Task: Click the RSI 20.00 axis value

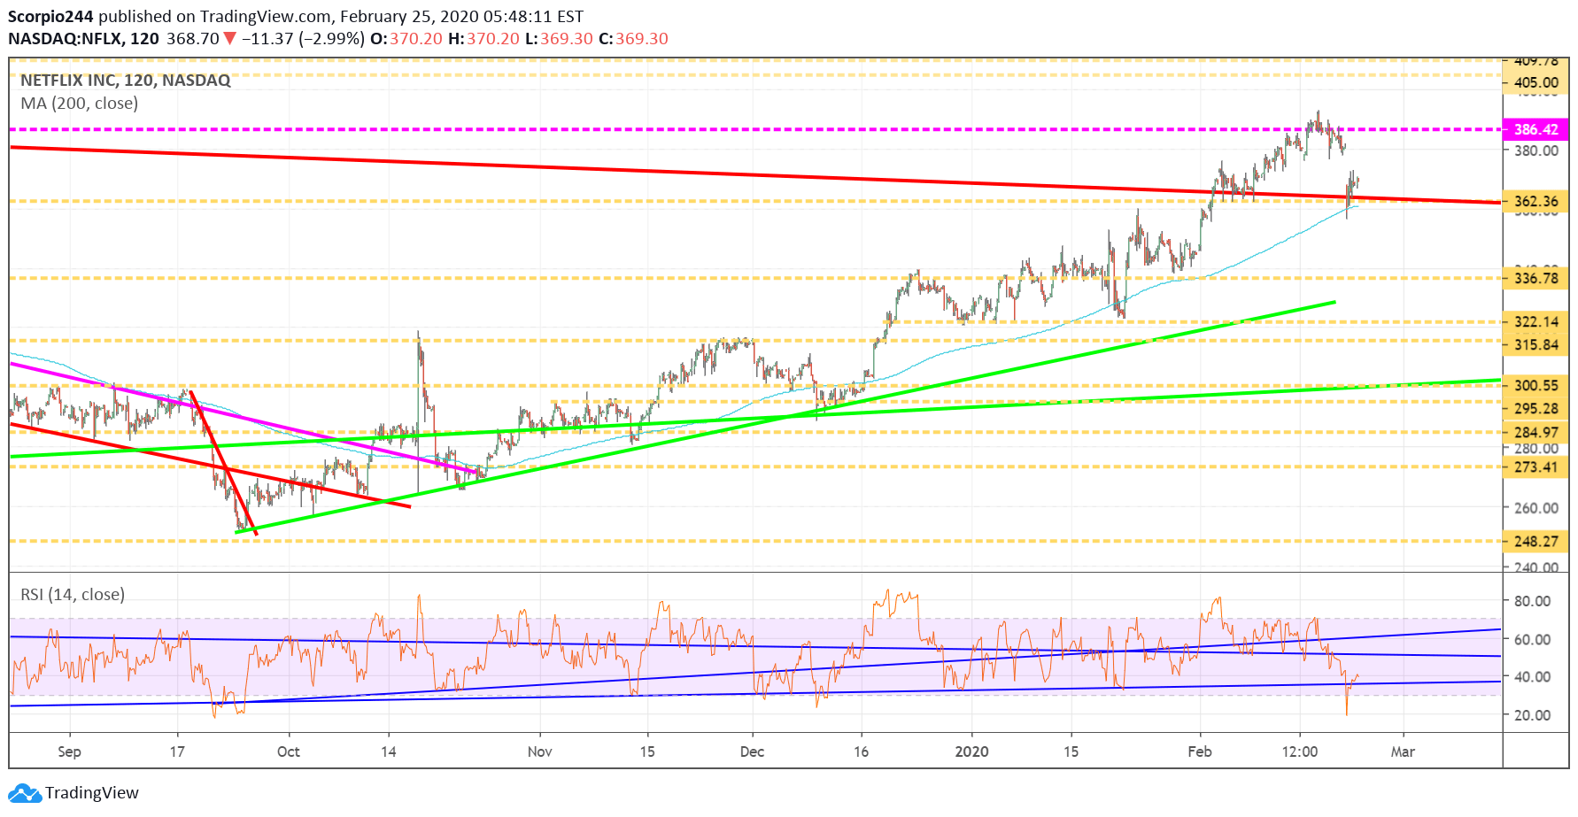Action: (x=1533, y=715)
